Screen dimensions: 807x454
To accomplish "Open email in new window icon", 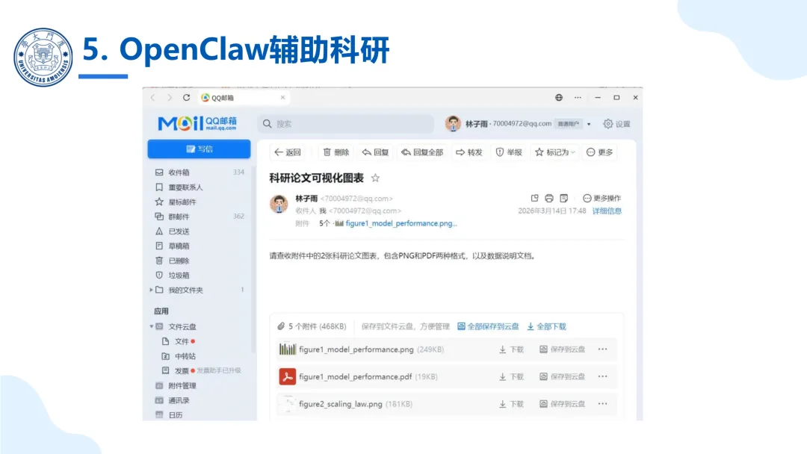I will click(535, 198).
